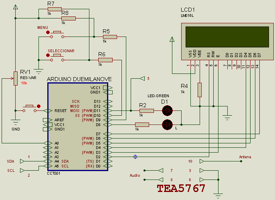This screenshot has width=275, height=200.
Task: Click the RESET push-button switch
Action: point(30,108)
